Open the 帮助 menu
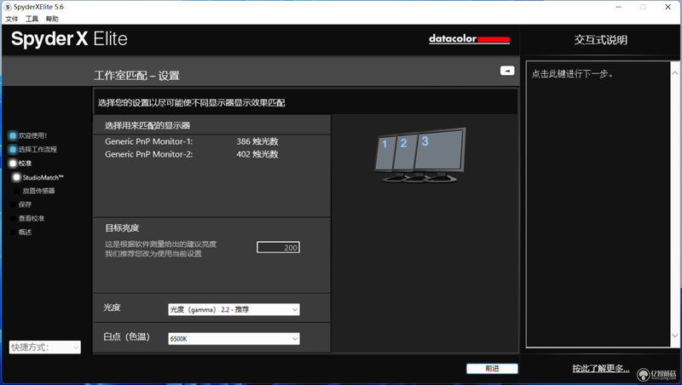 tap(52, 19)
